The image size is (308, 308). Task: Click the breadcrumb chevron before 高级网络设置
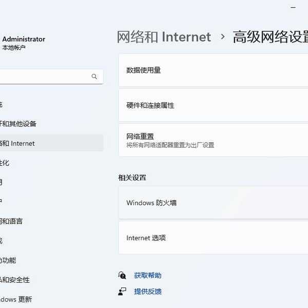(x=223, y=37)
